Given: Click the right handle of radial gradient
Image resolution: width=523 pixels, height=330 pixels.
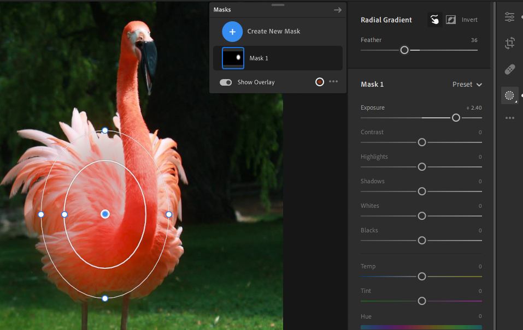Looking at the screenshot, I should click(x=169, y=214).
